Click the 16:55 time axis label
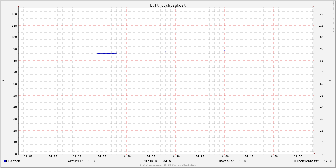 tap(298, 157)
